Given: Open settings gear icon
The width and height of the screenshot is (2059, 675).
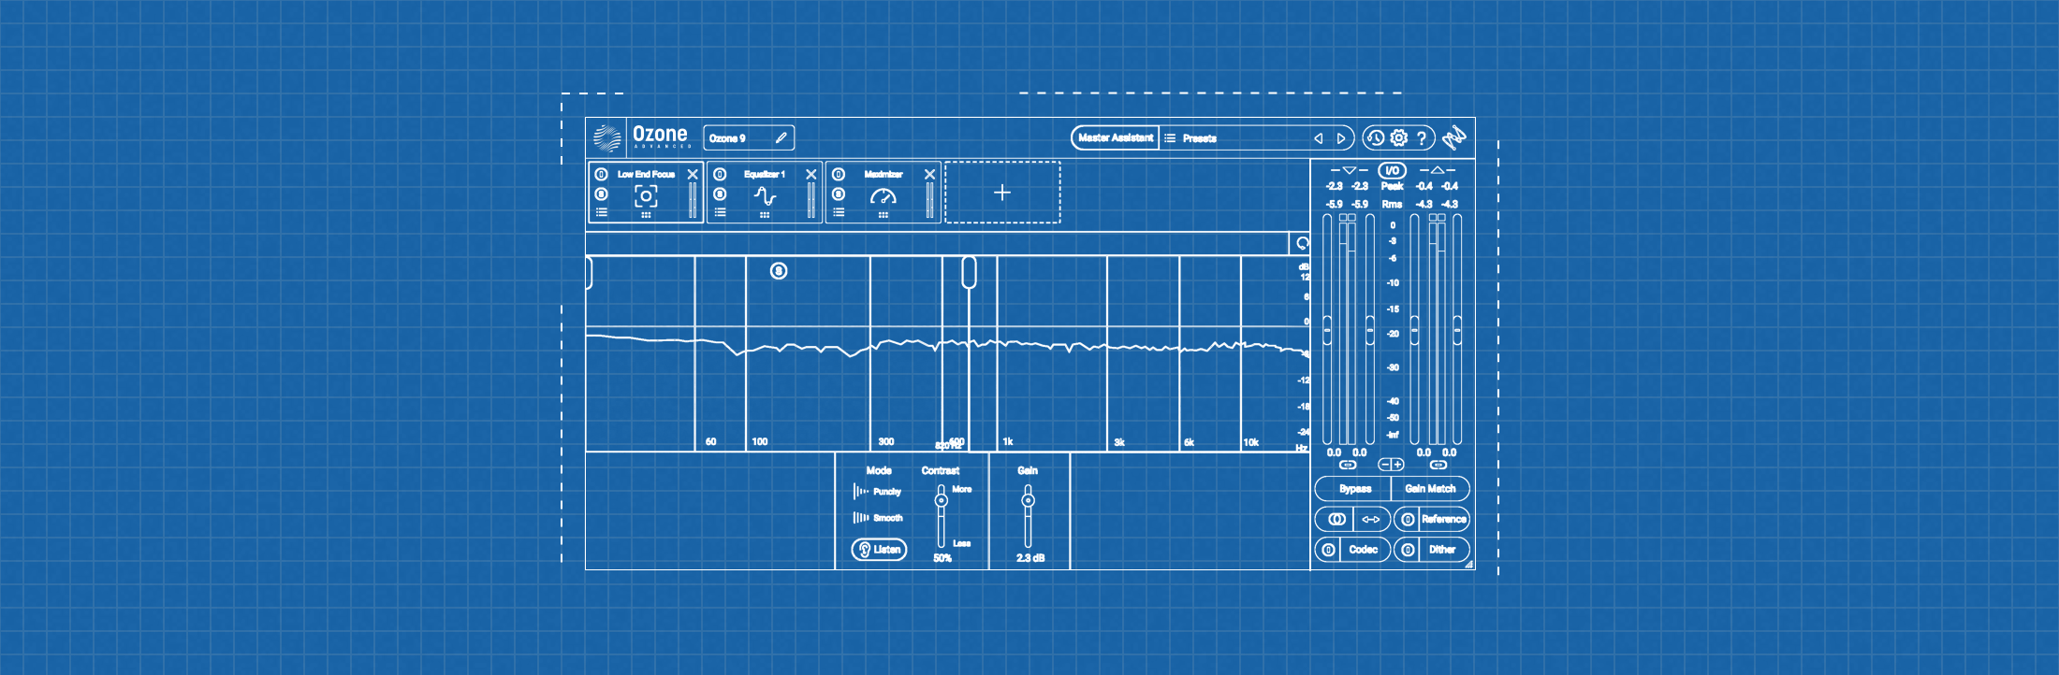Looking at the screenshot, I should tap(1398, 137).
